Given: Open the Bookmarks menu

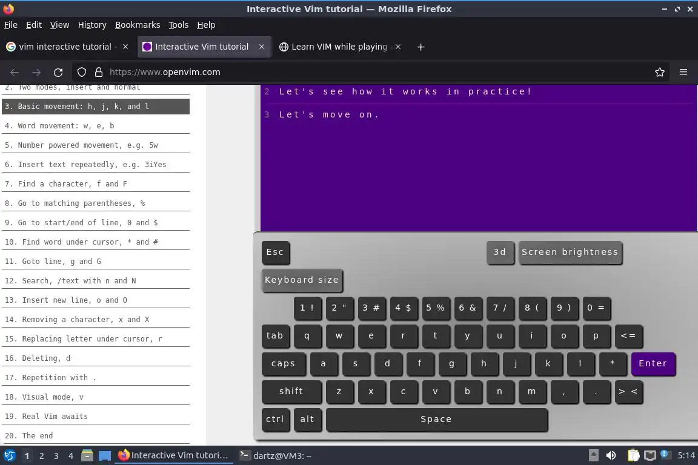Looking at the screenshot, I should tap(138, 25).
